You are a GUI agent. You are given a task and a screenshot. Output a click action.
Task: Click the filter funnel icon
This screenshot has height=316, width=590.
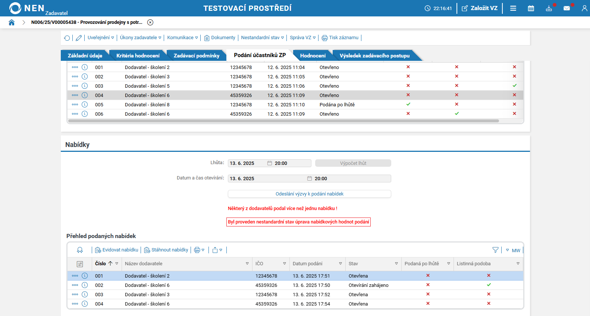pos(495,250)
